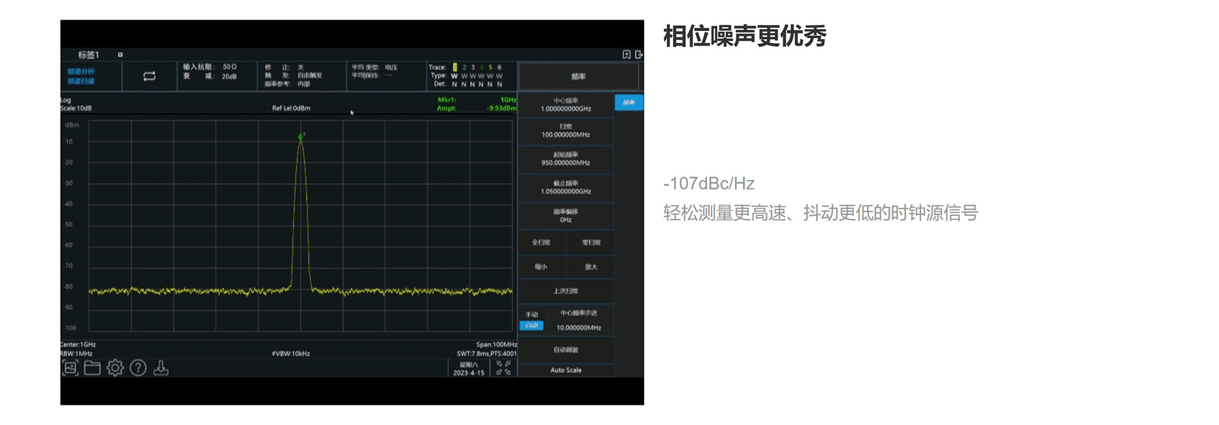1219x425 pixels.
Task: Select Trace 5 number
Action: pyautogui.click(x=490, y=67)
